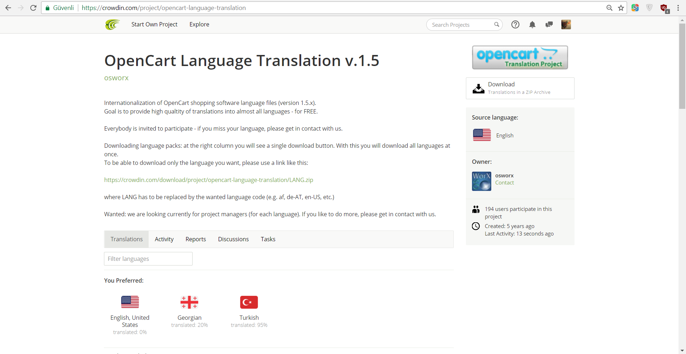
Task: Click the search magnifier in Search Projects
Action: tap(497, 25)
